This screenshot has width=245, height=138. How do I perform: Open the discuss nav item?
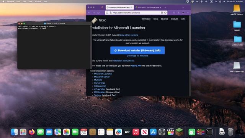coord(175,19)
